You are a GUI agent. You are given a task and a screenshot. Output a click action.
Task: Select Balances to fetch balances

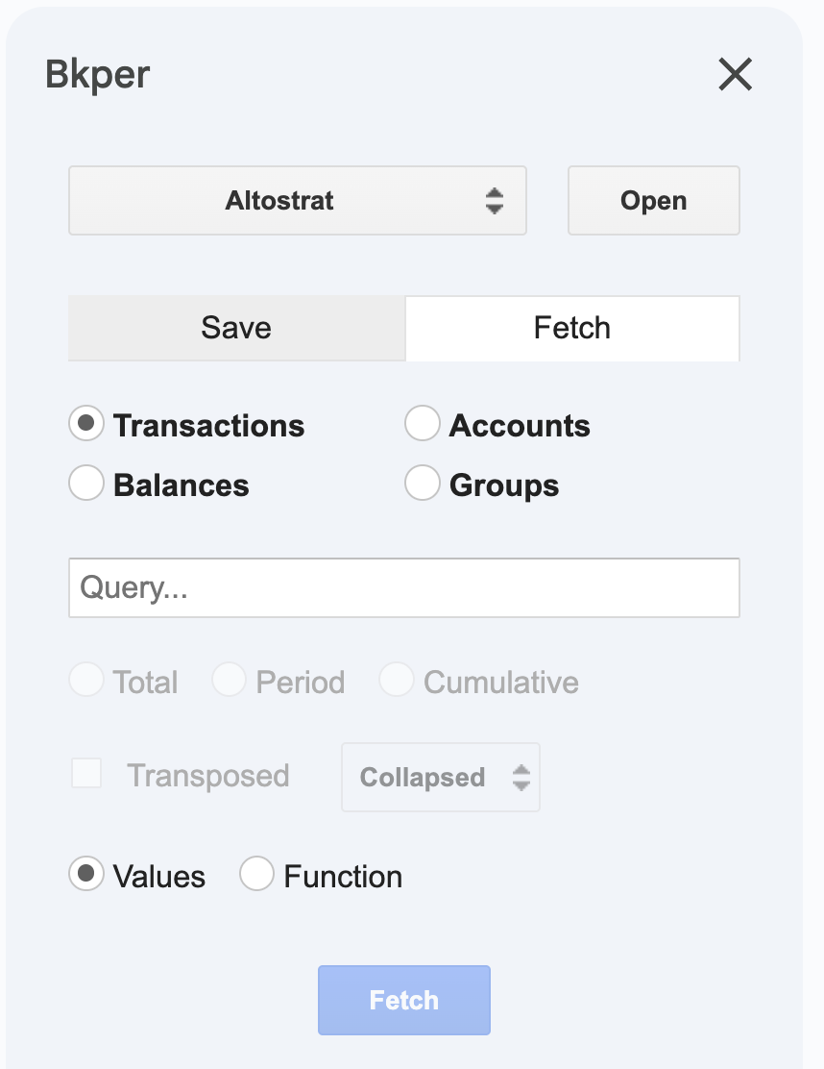pyautogui.click(x=86, y=483)
